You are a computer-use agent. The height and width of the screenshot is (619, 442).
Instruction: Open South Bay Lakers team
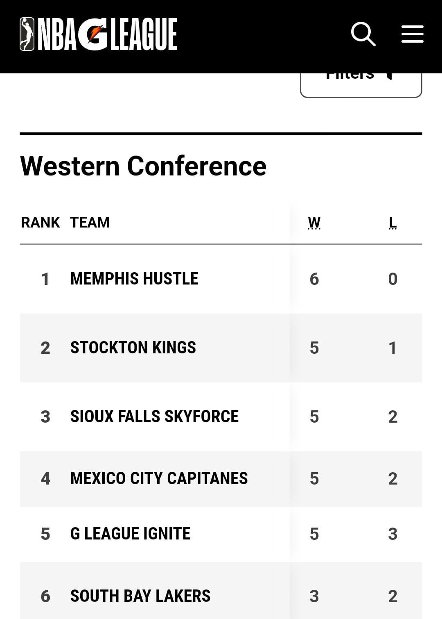tap(140, 596)
